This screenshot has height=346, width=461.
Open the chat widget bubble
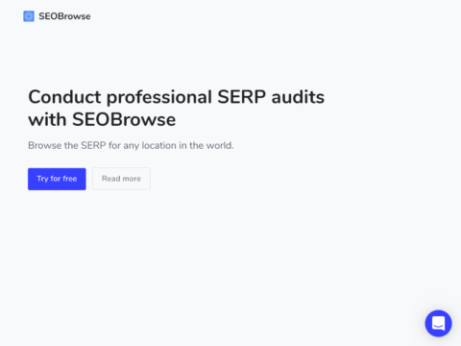click(x=438, y=323)
